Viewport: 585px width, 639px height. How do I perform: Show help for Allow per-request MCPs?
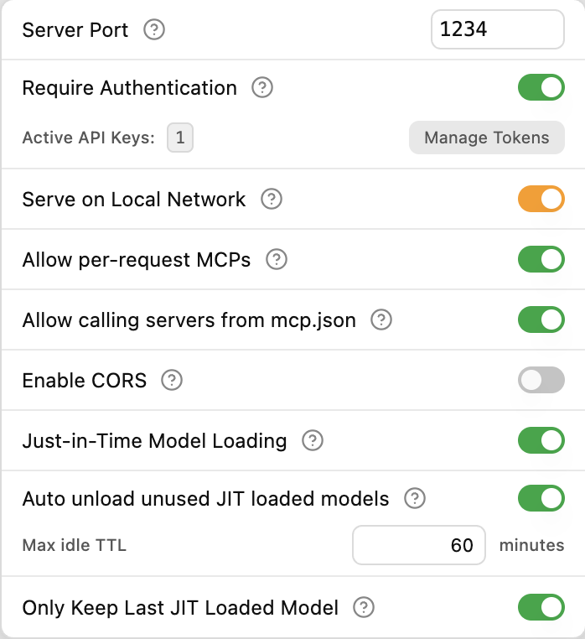click(277, 260)
